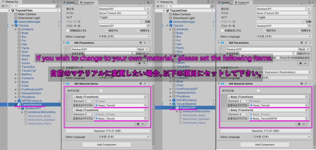Toggle 同期する checkbox in right Inspector

click(x=299, y=30)
